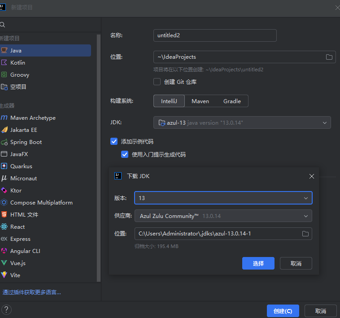The width and height of the screenshot is (340, 318).
Task: Uncheck generate code with onboarding tips
Action: click(x=125, y=154)
